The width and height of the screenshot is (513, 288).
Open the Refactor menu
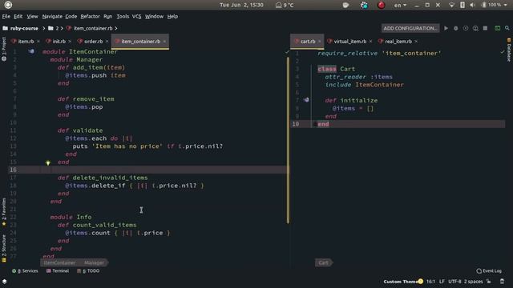[90, 16]
